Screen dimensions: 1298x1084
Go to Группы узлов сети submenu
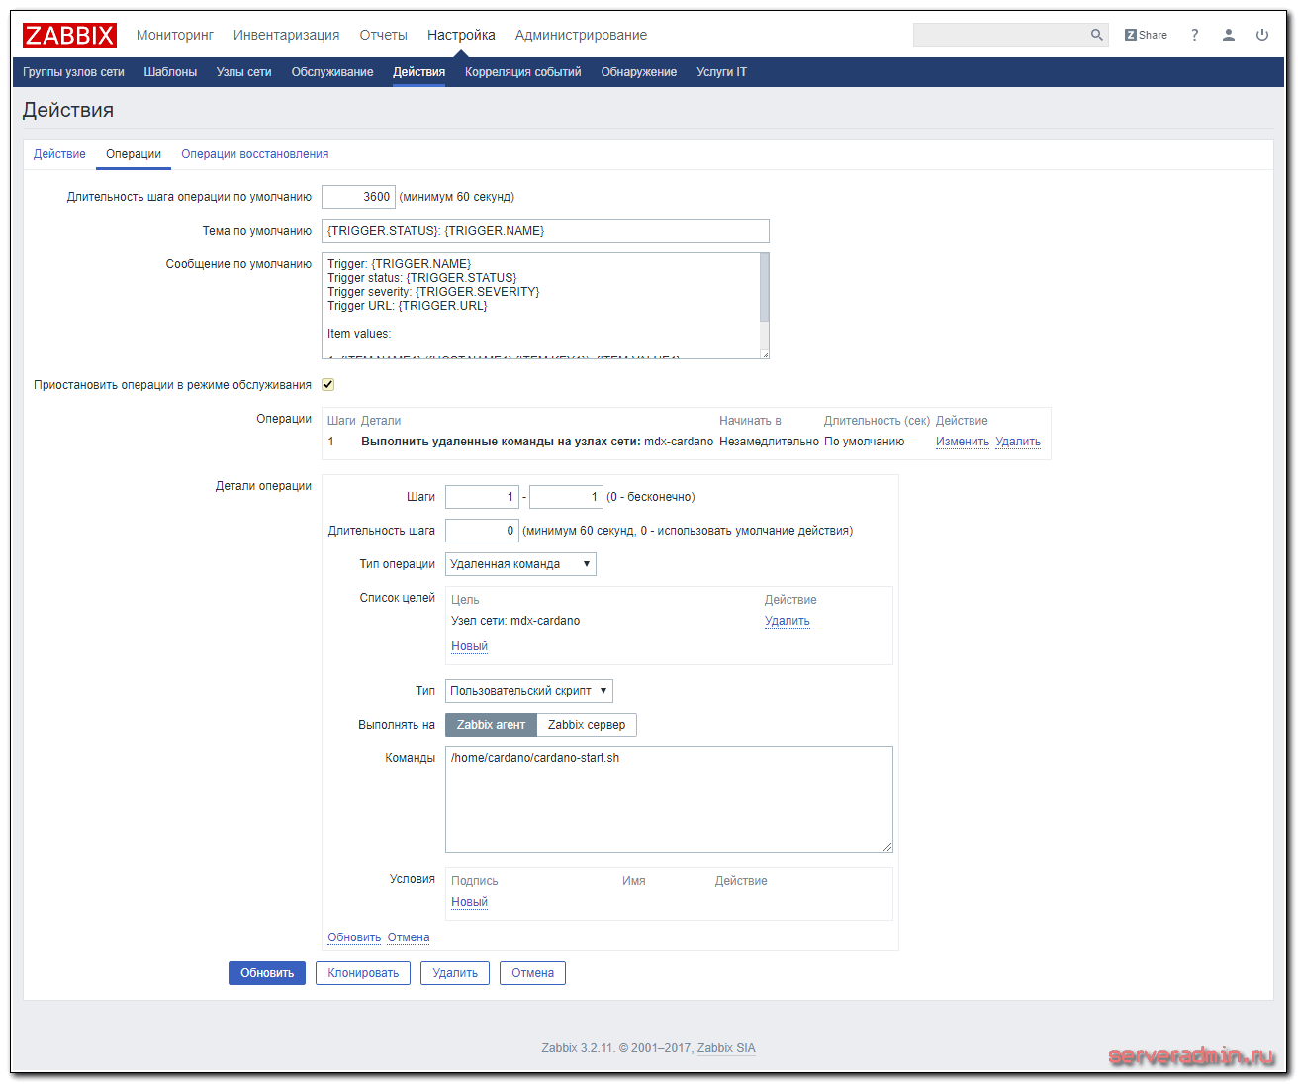click(73, 72)
